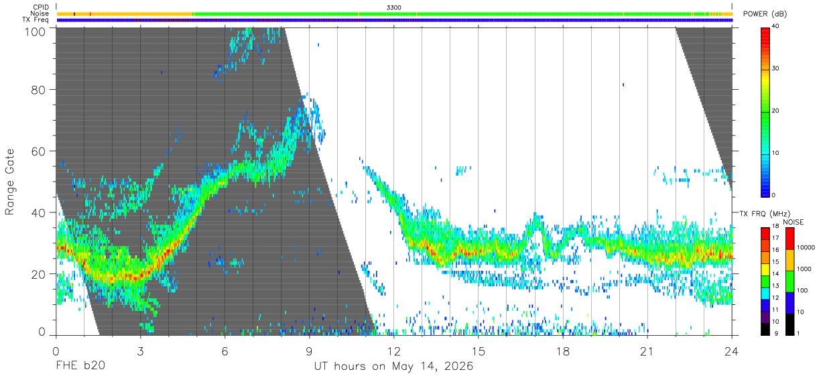Click the noise legend value 10000
This screenshot has width=823, height=380.
805,247
